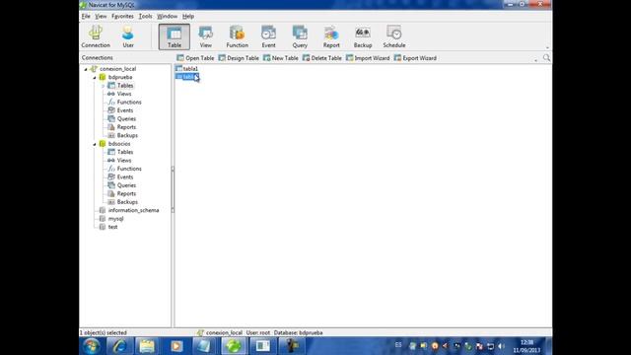This screenshot has height=355, width=631.
Task: Select Backups under bdprueba
Action: coord(127,135)
